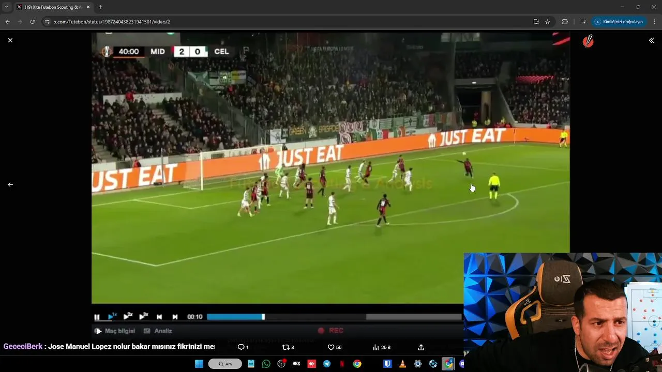
Task: Open WhatsApp from taskbar
Action: 266,364
